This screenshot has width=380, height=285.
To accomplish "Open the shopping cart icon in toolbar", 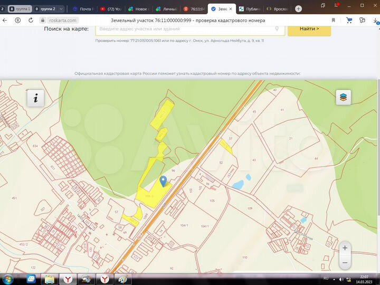I will click(349, 20).
